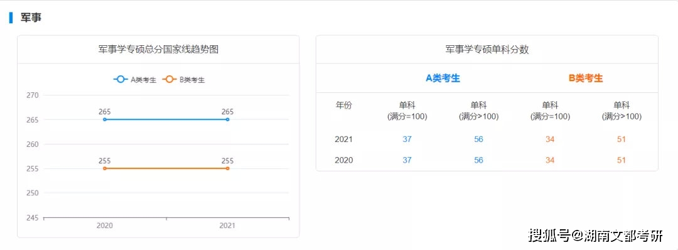
Task: Click the orange 2020 data point marked 255
Action: (x=105, y=168)
